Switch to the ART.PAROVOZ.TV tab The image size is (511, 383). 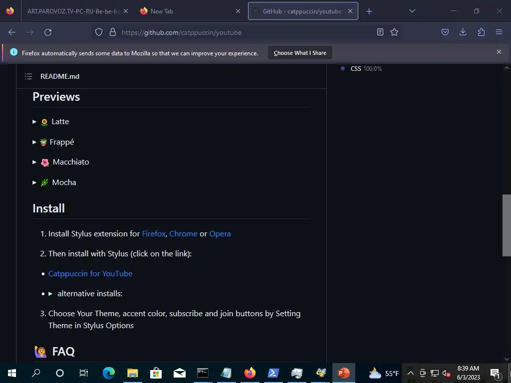pos(73,11)
